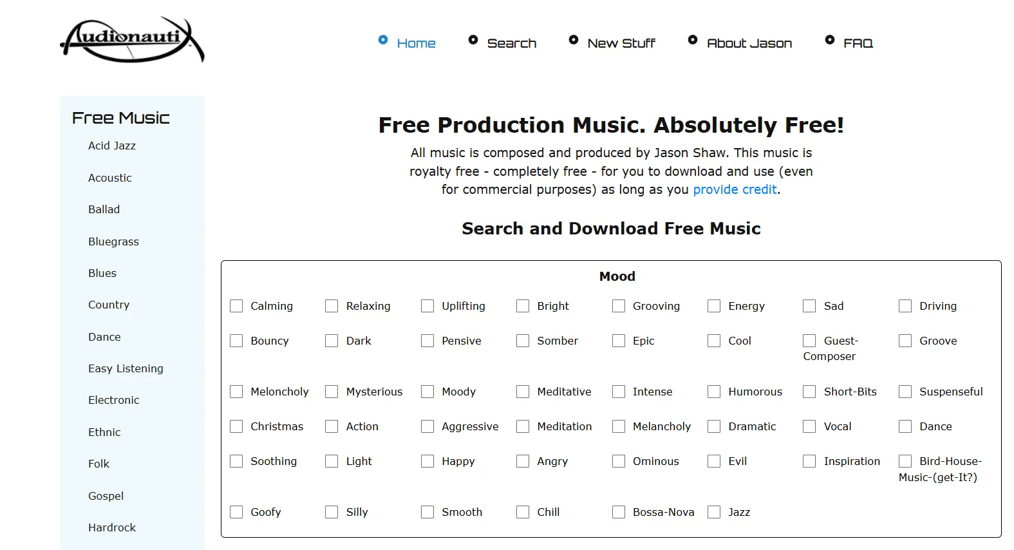Select the Jazz mood checkbox

[x=713, y=512]
